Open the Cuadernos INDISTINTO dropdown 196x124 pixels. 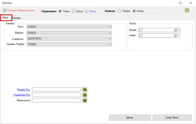click(x=110, y=38)
